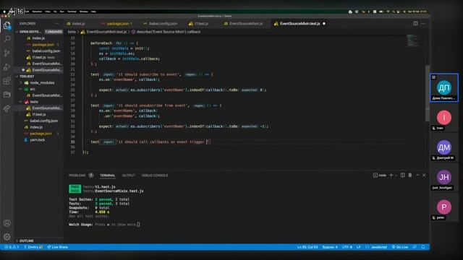
Task: Open the Output panel tab
Action: [x=129, y=175]
